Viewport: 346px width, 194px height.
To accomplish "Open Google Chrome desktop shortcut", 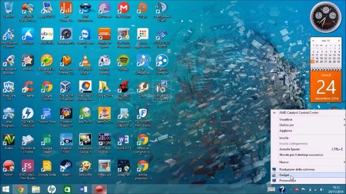I will 47,91.
